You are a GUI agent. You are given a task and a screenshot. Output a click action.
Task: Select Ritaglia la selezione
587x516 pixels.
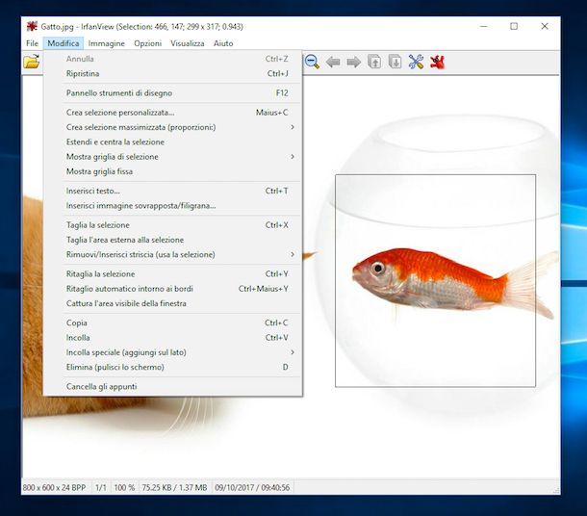173,274
